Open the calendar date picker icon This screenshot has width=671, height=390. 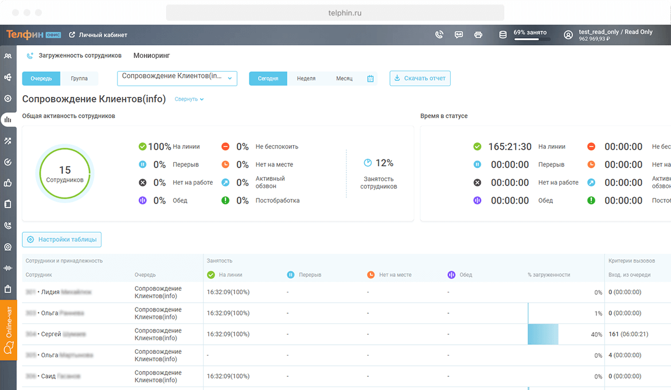[x=370, y=79]
